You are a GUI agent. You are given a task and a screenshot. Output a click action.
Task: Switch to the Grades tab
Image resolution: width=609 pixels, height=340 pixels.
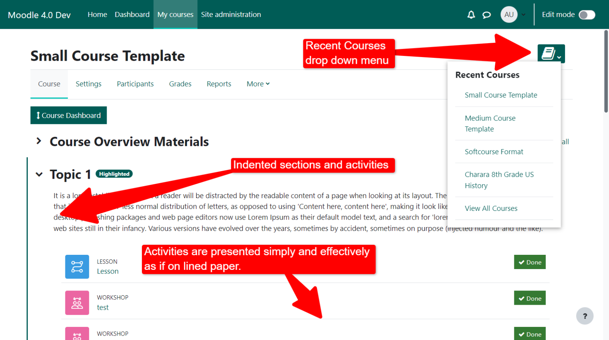pos(180,84)
